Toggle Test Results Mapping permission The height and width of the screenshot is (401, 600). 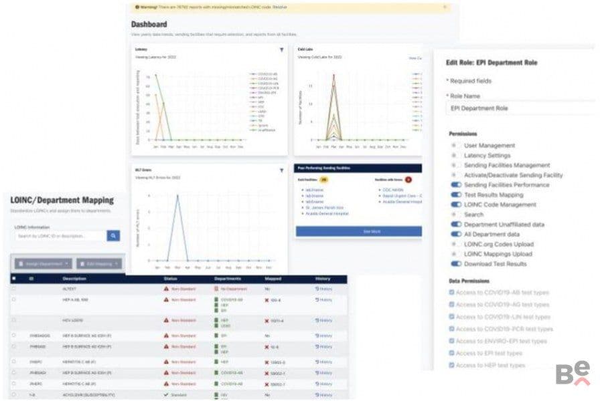pyautogui.click(x=456, y=194)
